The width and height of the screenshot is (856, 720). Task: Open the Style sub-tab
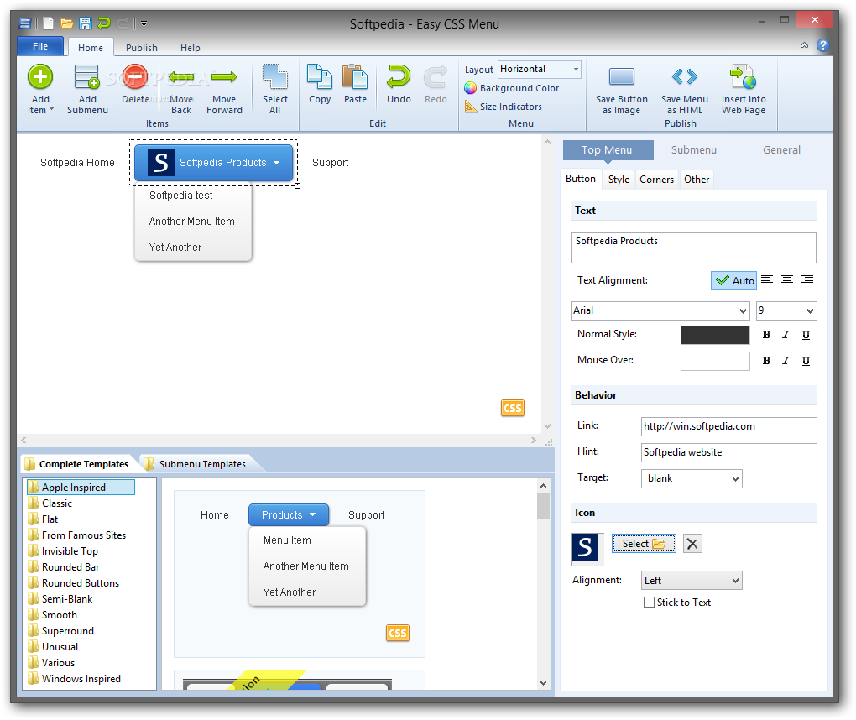tap(619, 180)
